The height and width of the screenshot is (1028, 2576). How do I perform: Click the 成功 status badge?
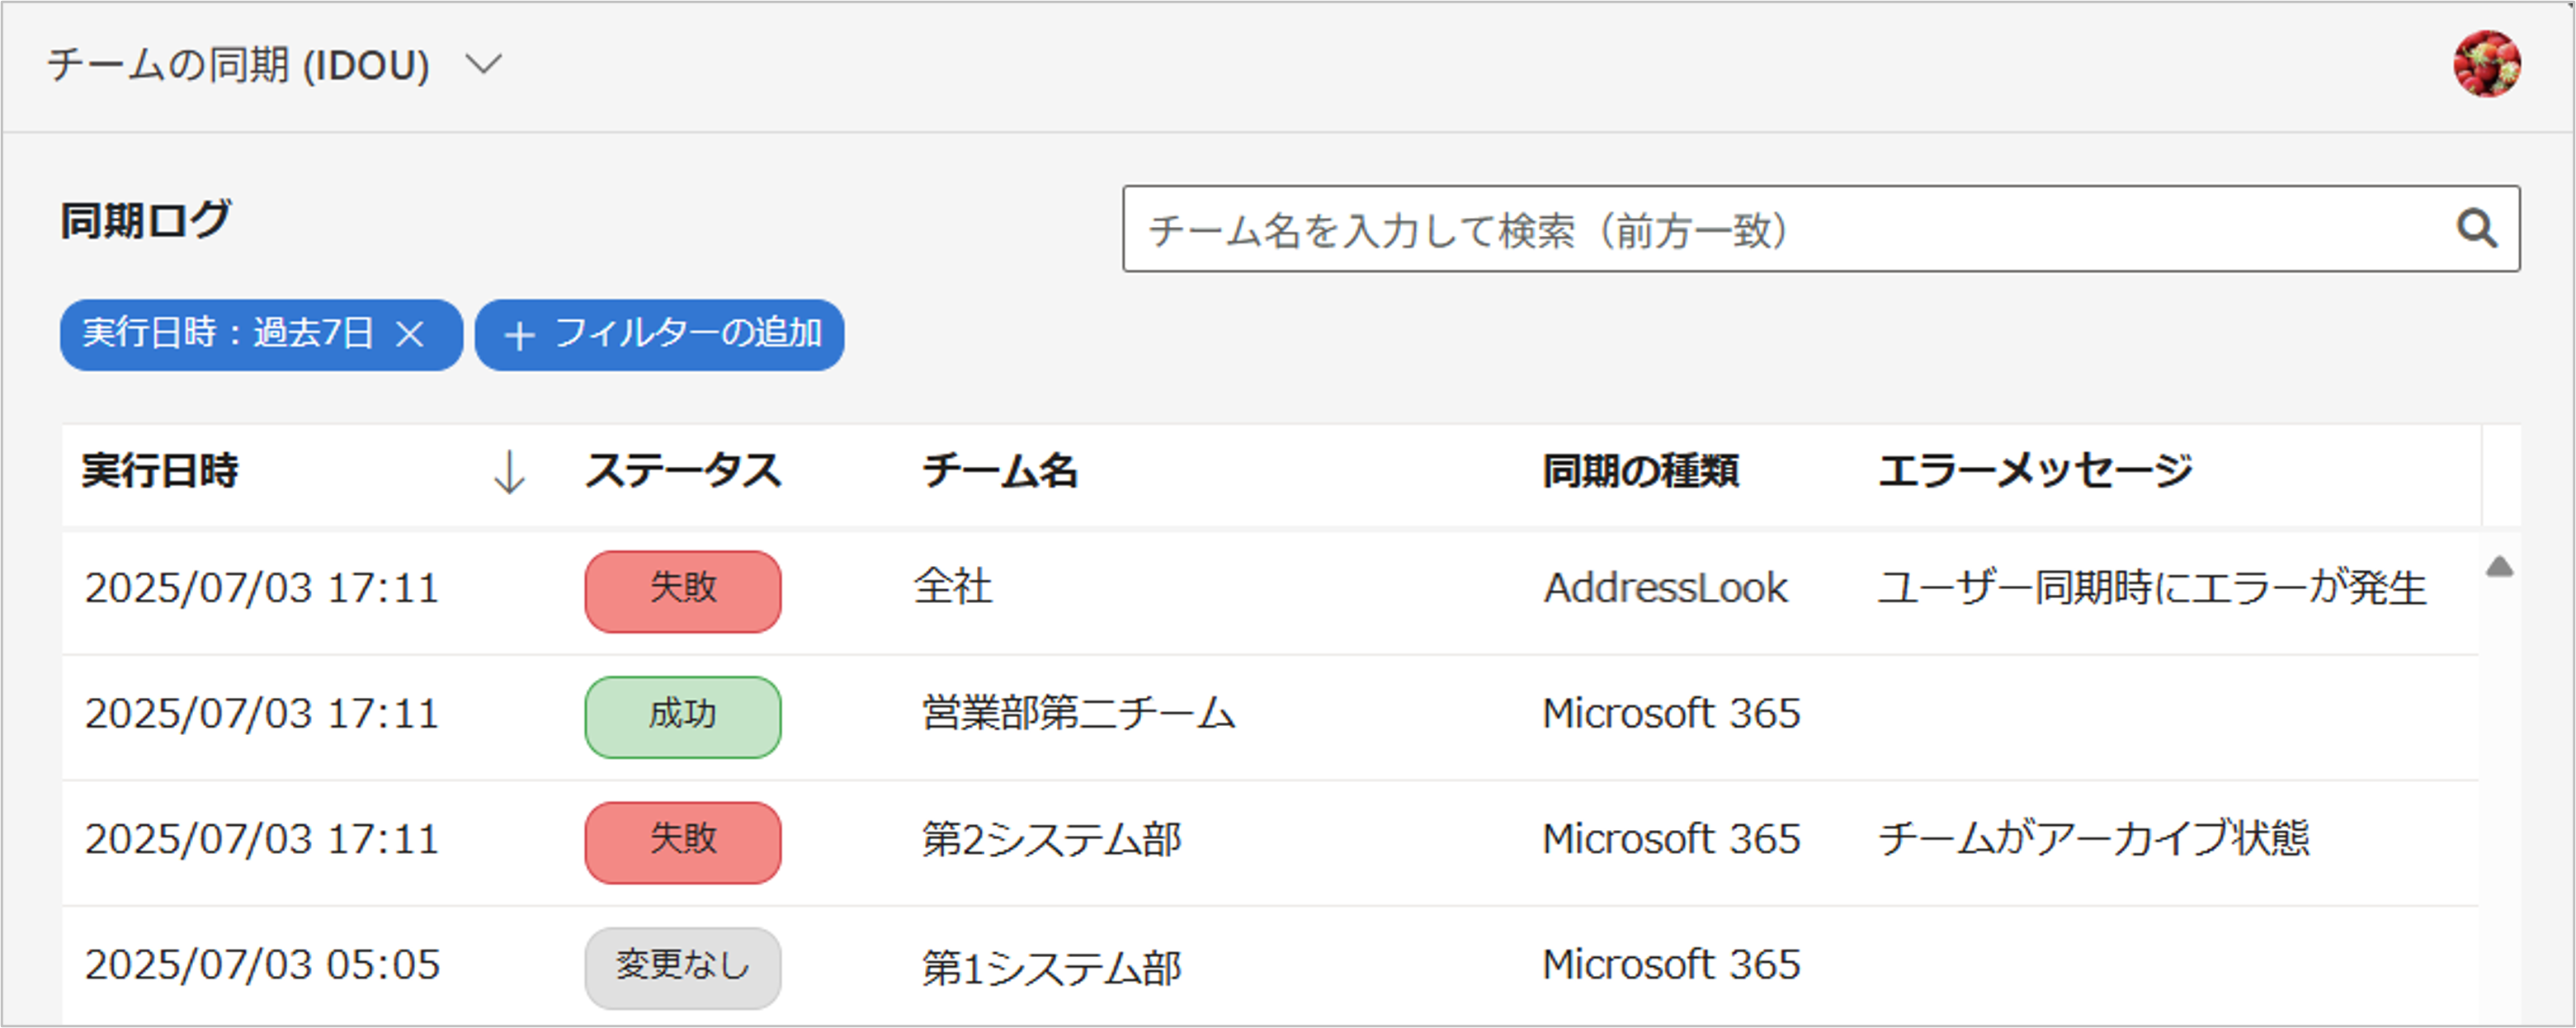[683, 716]
